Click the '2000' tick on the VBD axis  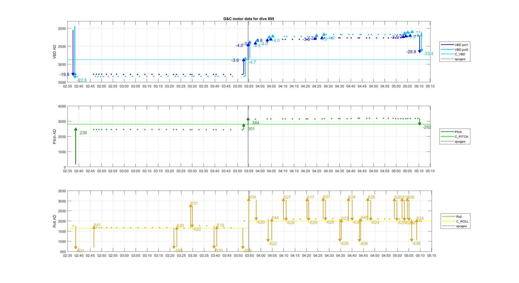[x=62, y=29]
